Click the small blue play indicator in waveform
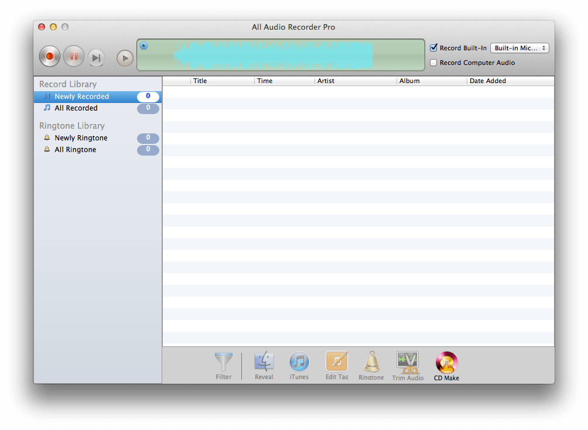 [143, 46]
